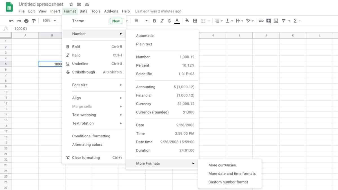Toggle Italic in the toolbar
Viewport: 338px width, 190px height.
162,21
